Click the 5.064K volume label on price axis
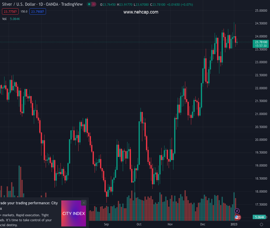 (x=259, y=217)
